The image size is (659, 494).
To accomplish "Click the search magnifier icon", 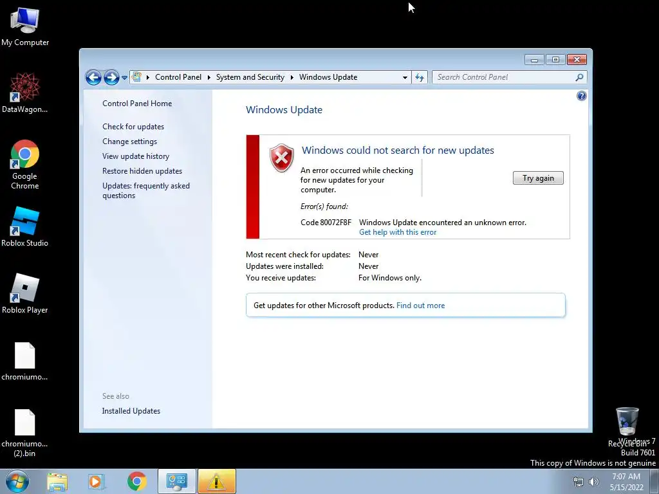I will click(579, 77).
